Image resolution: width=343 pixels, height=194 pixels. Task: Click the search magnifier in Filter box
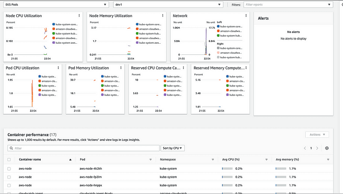11,148
